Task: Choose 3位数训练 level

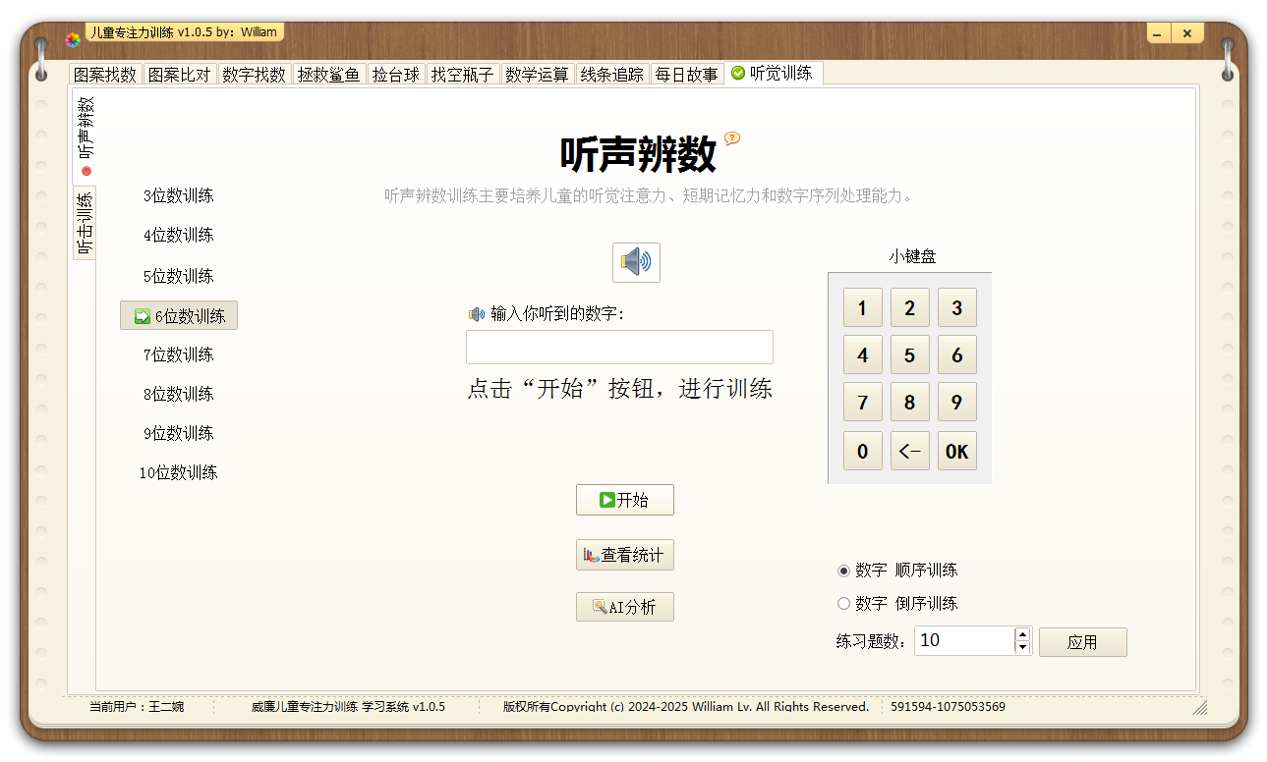Action: point(178,196)
